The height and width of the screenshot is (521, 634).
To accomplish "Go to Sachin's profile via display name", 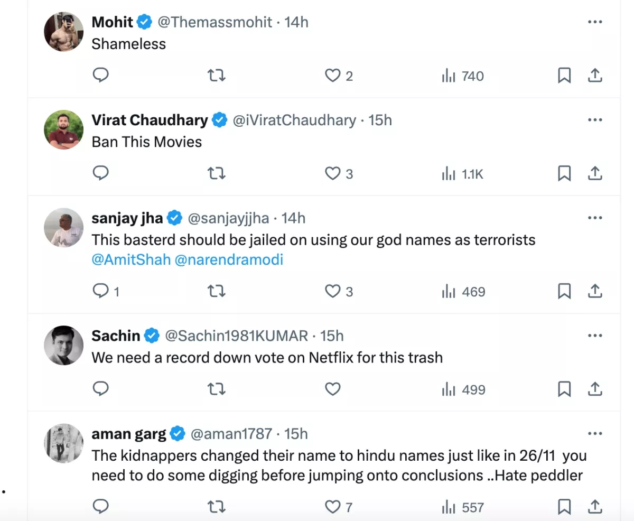I will point(116,336).
